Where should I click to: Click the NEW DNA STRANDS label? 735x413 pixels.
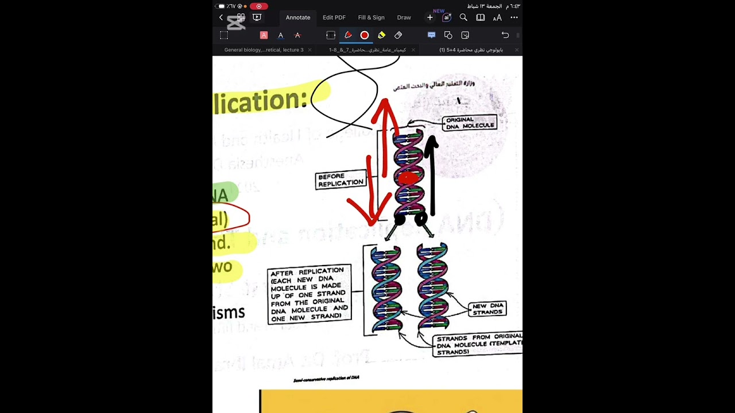[x=488, y=309]
